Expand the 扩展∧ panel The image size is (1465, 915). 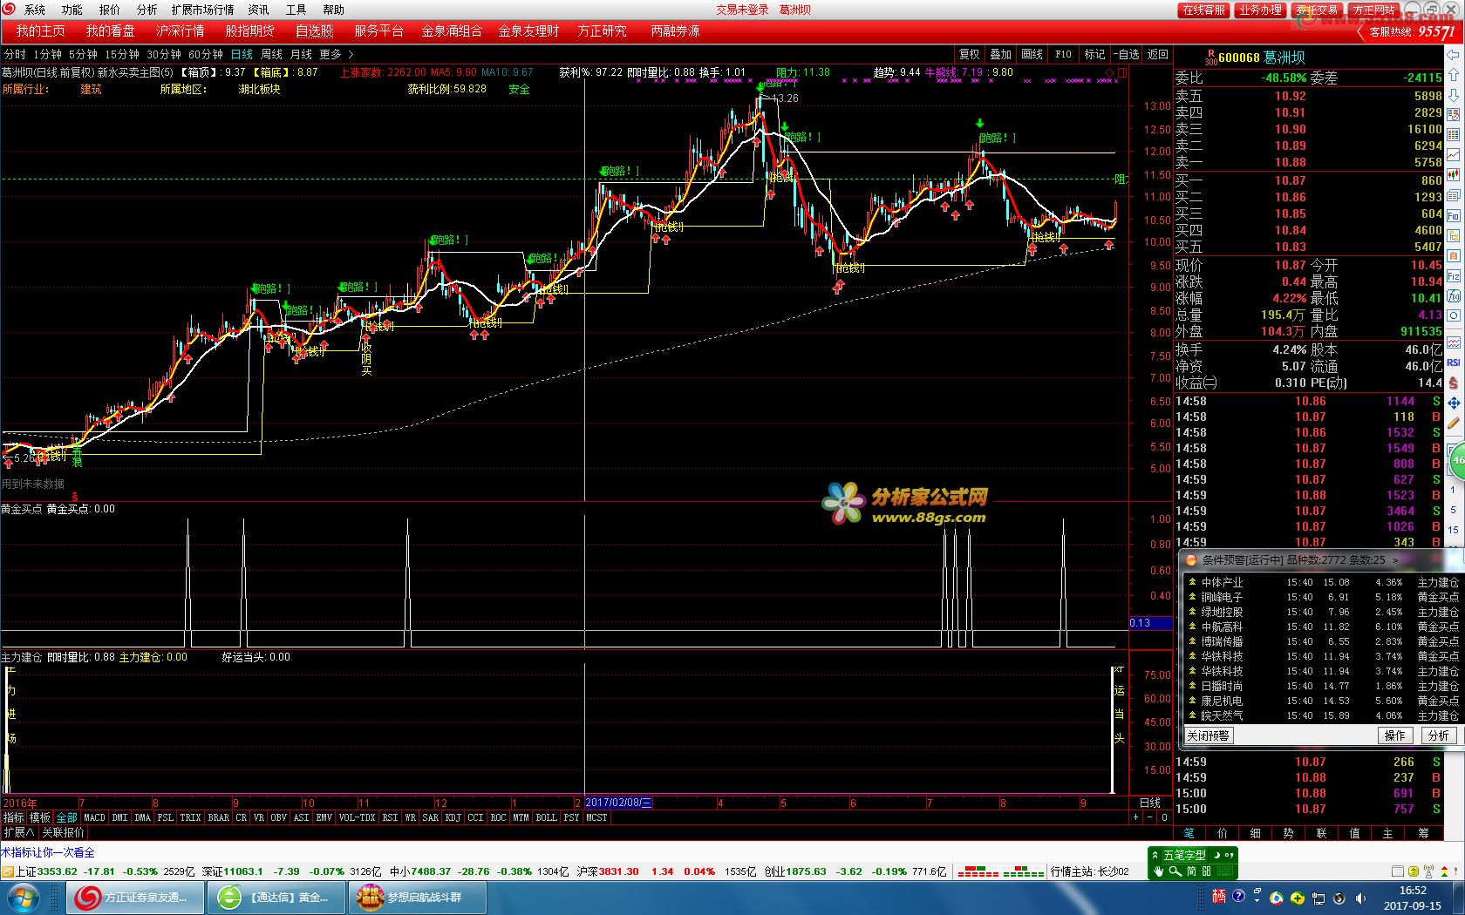(18, 832)
